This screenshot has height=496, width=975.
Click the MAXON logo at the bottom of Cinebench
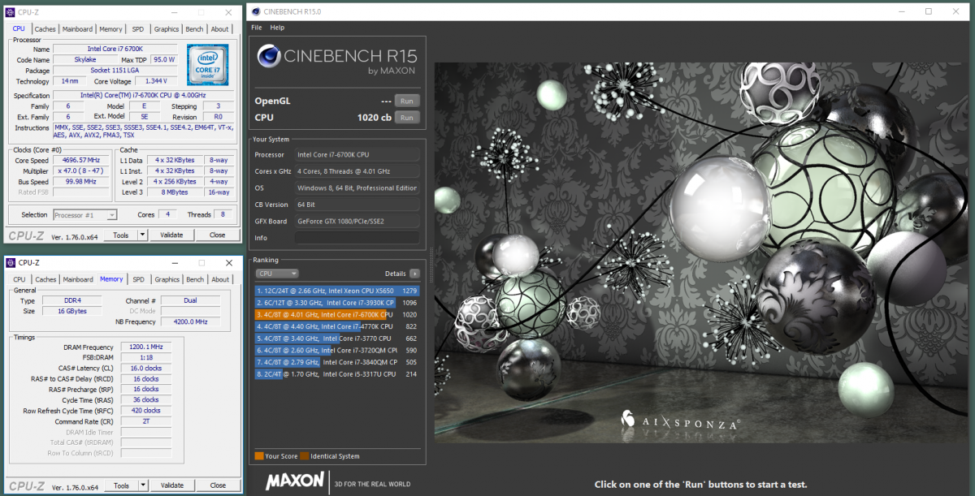[295, 480]
